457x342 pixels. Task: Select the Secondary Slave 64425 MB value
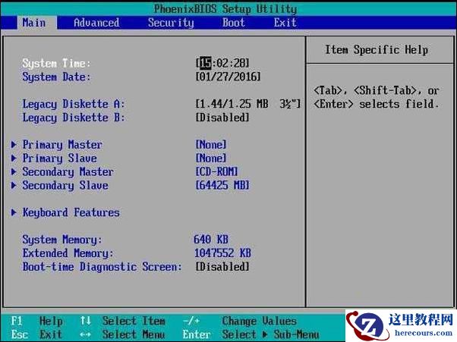(x=222, y=186)
